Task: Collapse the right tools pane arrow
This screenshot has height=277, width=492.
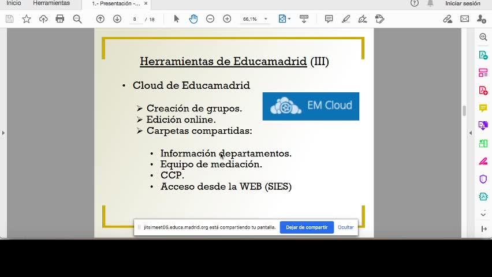Action: [x=471, y=133]
